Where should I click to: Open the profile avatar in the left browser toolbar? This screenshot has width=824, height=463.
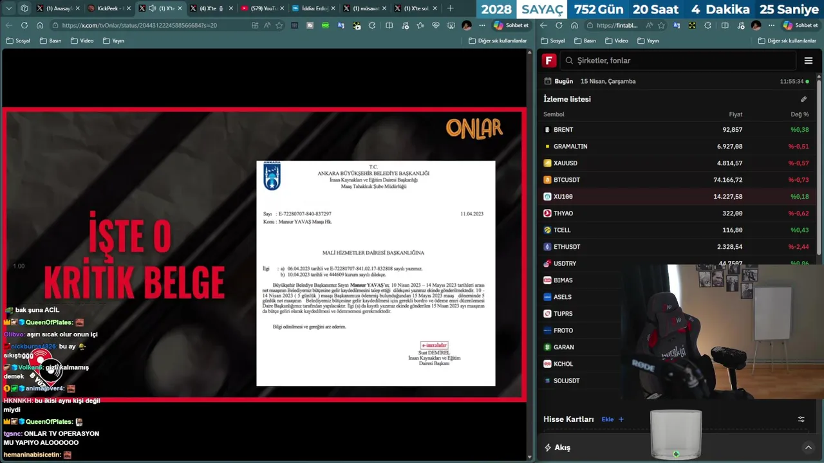pyautogui.click(x=466, y=25)
